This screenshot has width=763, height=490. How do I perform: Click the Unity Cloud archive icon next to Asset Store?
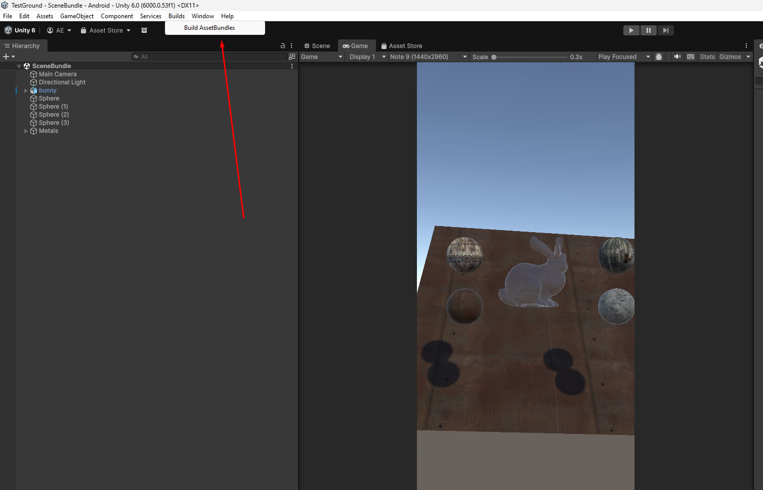pos(144,30)
